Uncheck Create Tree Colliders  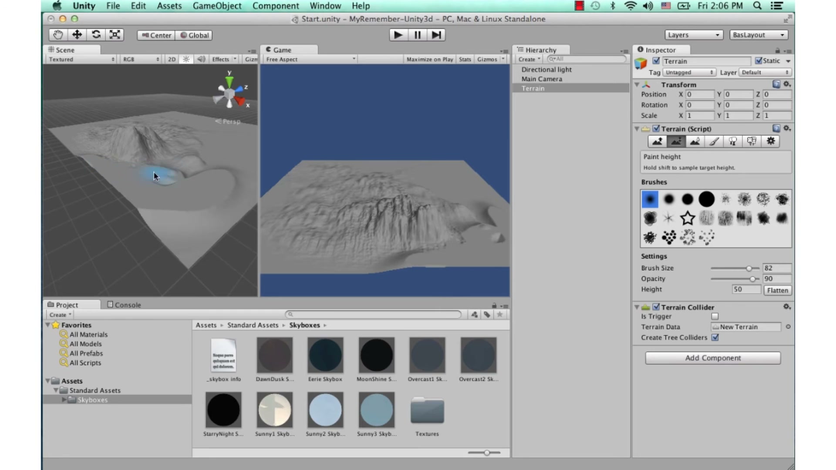point(715,337)
